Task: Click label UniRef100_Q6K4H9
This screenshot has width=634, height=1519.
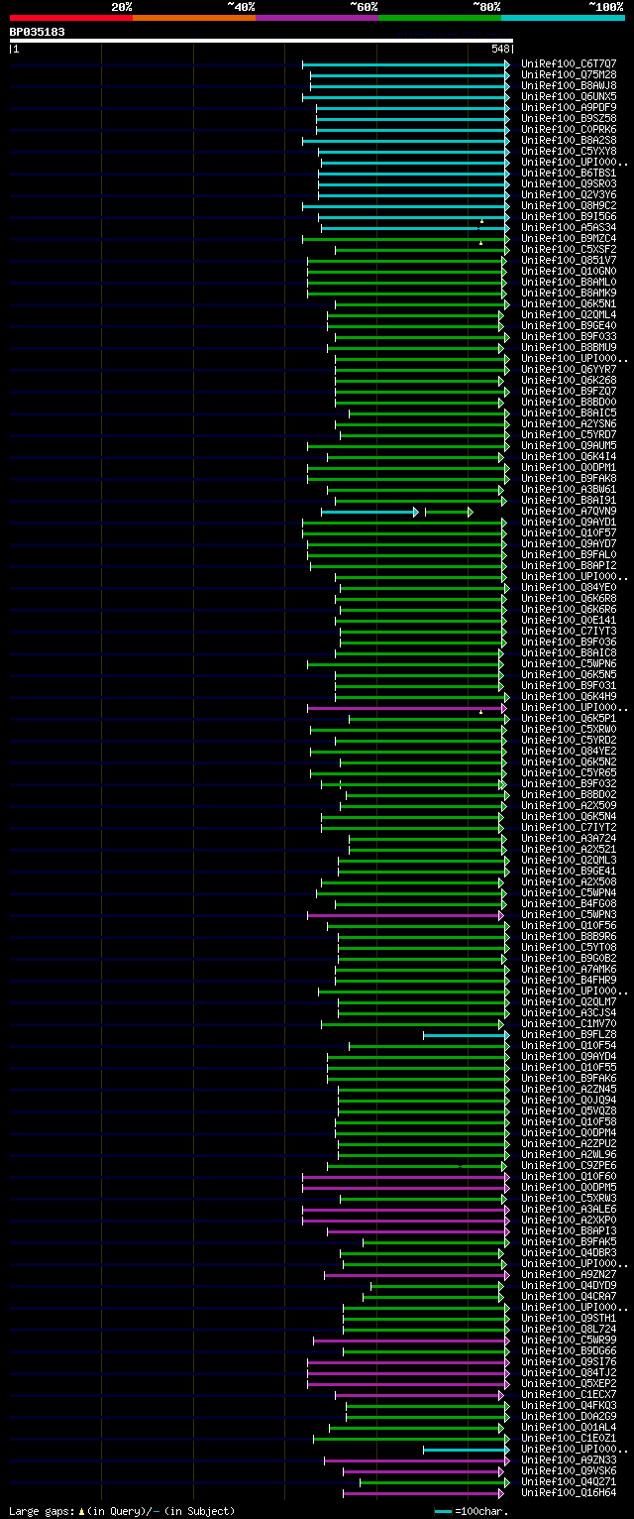Action: [x=569, y=696]
